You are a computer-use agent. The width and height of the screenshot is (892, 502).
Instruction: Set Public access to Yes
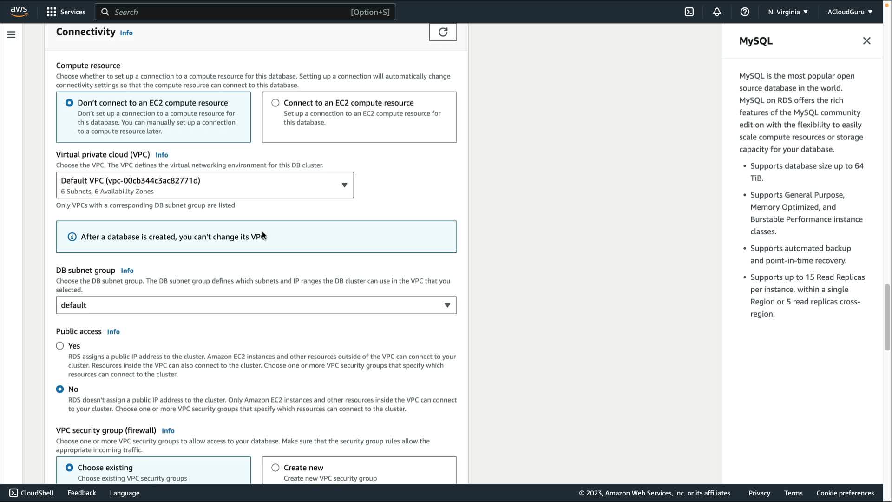point(60,346)
